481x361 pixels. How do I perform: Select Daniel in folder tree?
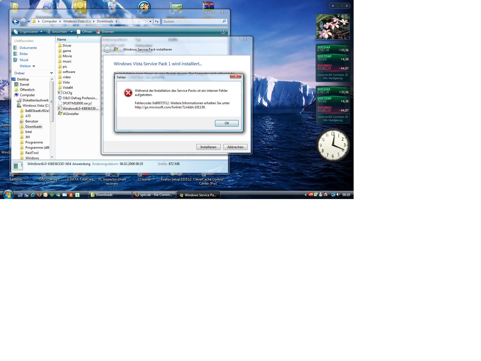pos(24,85)
